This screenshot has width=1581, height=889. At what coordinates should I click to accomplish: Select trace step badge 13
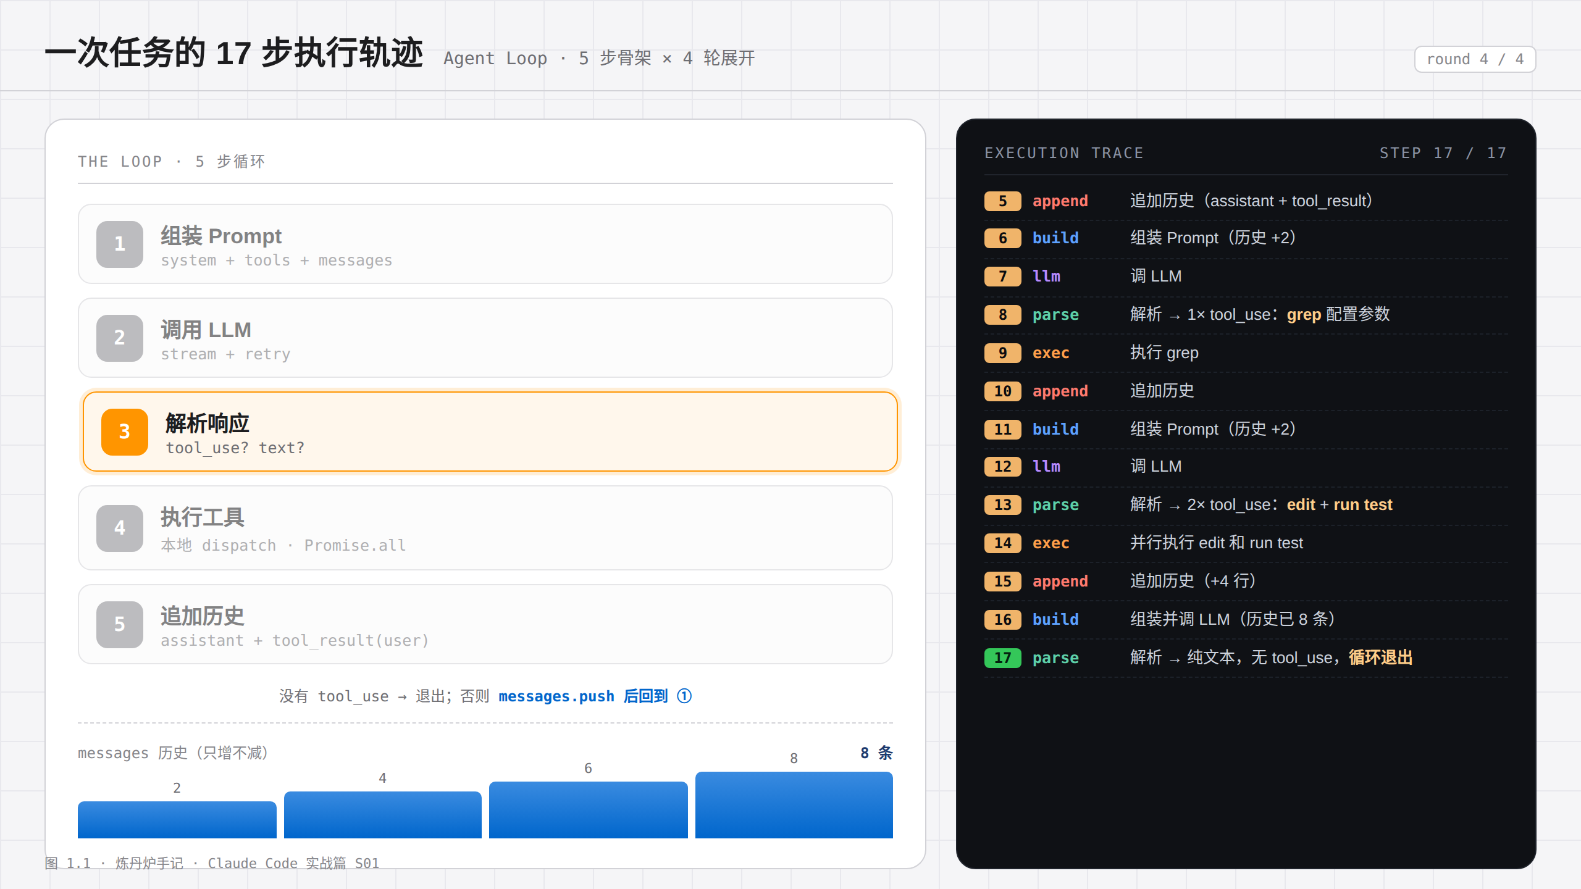[1002, 505]
